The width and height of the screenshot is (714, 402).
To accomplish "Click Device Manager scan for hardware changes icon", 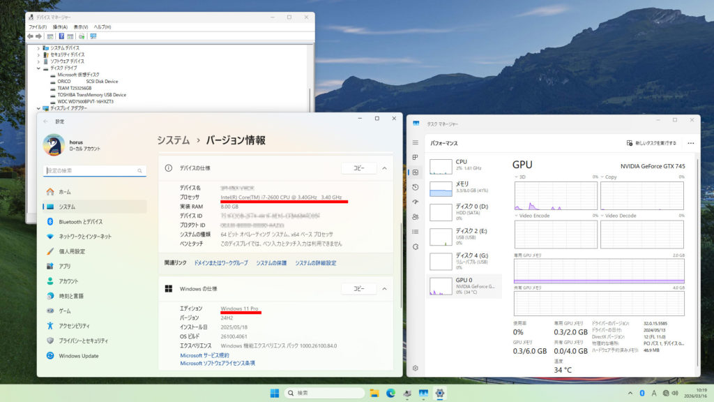I will 93,36.
